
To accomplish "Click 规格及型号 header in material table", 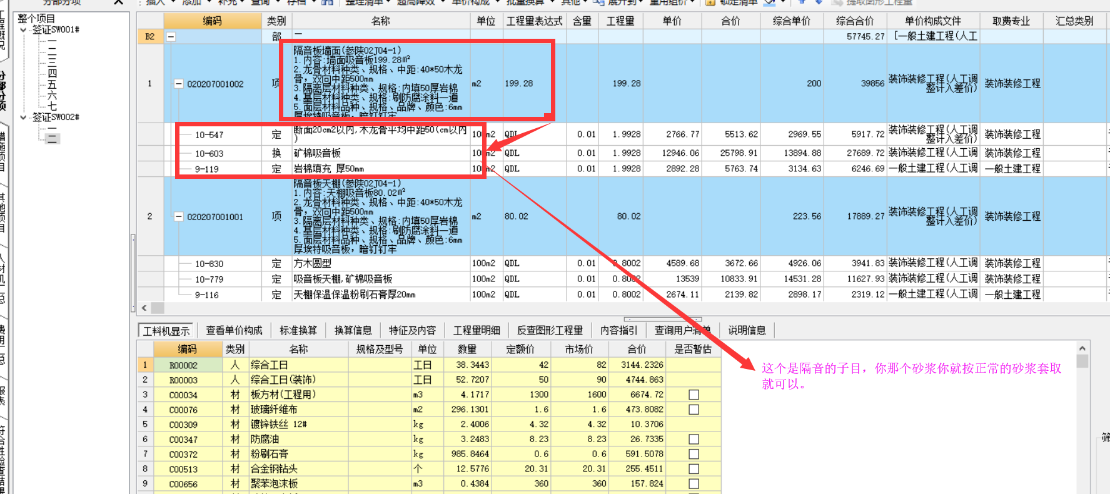I will [x=380, y=349].
